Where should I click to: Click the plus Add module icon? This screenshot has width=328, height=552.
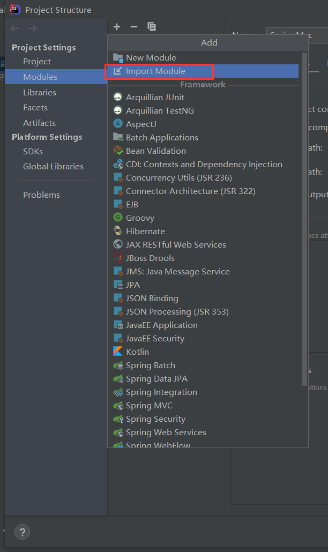point(117,27)
